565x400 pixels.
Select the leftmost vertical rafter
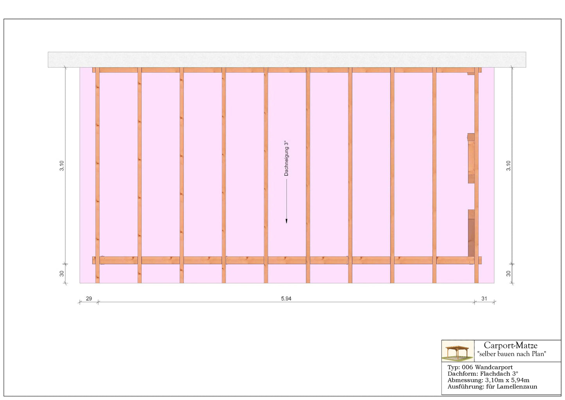click(x=97, y=164)
